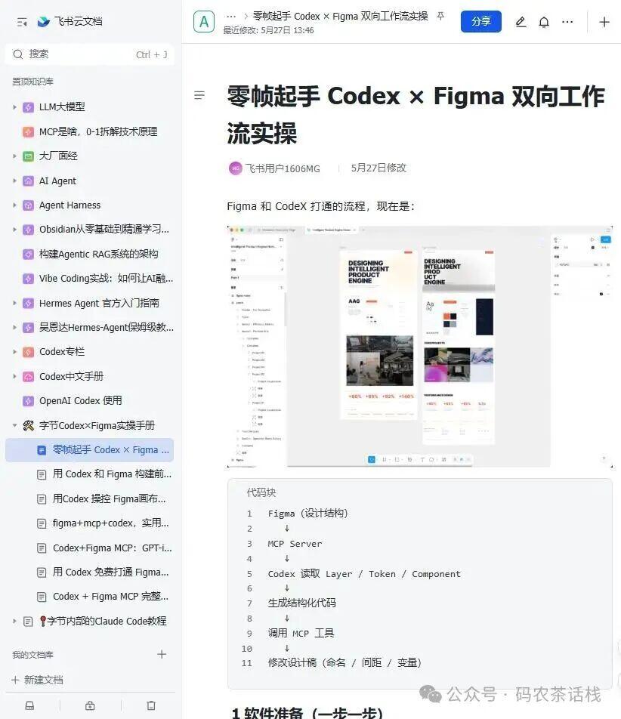Image resolution: width=621 pixels, height=719 pixels.
Task: Enter edit mode with pencil icon
Action: point(521,22)
